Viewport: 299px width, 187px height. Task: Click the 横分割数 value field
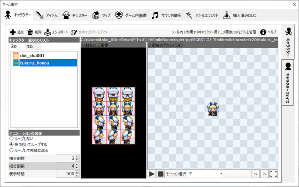coord(66,158)
